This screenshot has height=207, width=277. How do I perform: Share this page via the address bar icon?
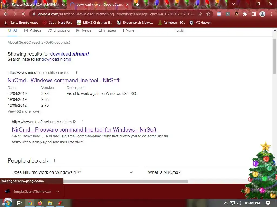pyautogui.click(x=200, y=14)
